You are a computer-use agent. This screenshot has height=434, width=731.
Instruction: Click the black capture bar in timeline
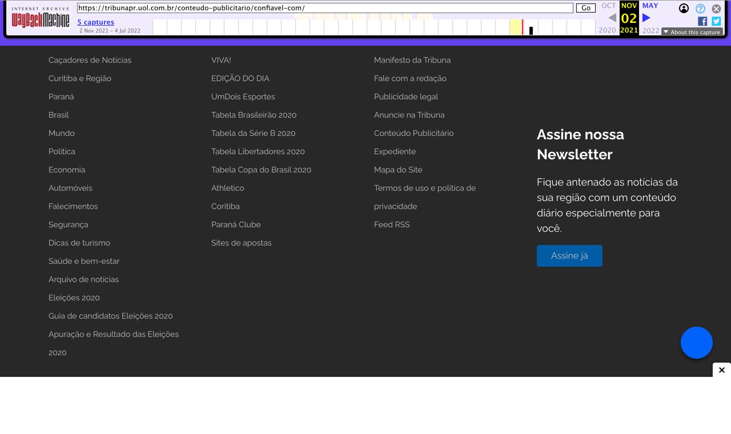click(x=531, y=31)
